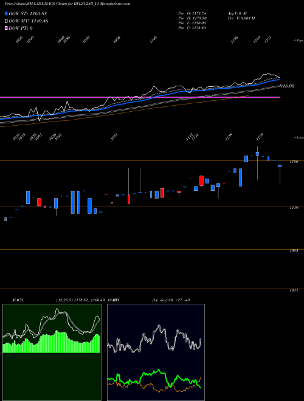Click the blue DOW ST legend swatch
304x401 pixels.
point(7,13)
